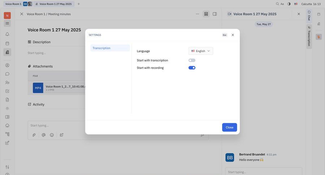
Task: Toggle the Start with transcription switch
Action: click(192, 60)
